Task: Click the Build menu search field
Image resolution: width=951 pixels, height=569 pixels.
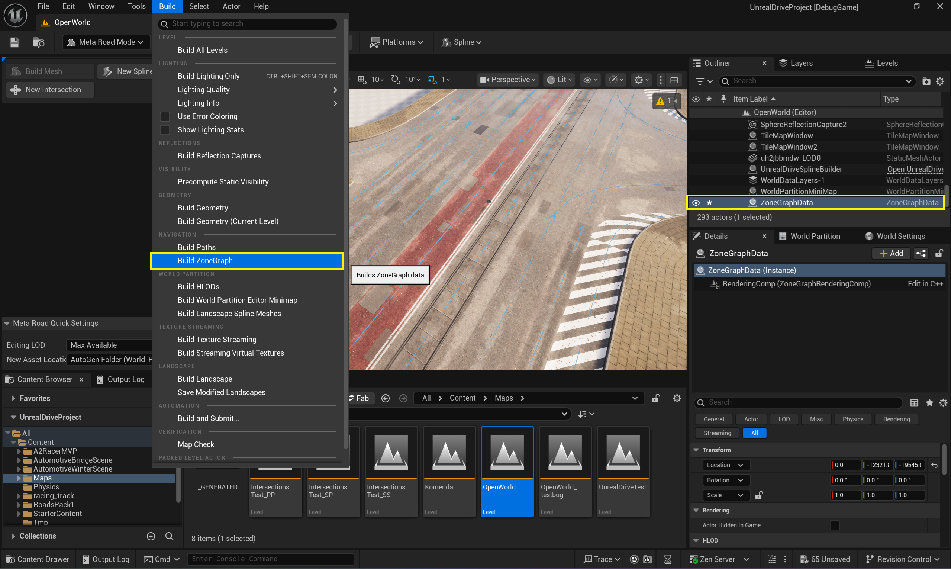Action: click(247, 24)
